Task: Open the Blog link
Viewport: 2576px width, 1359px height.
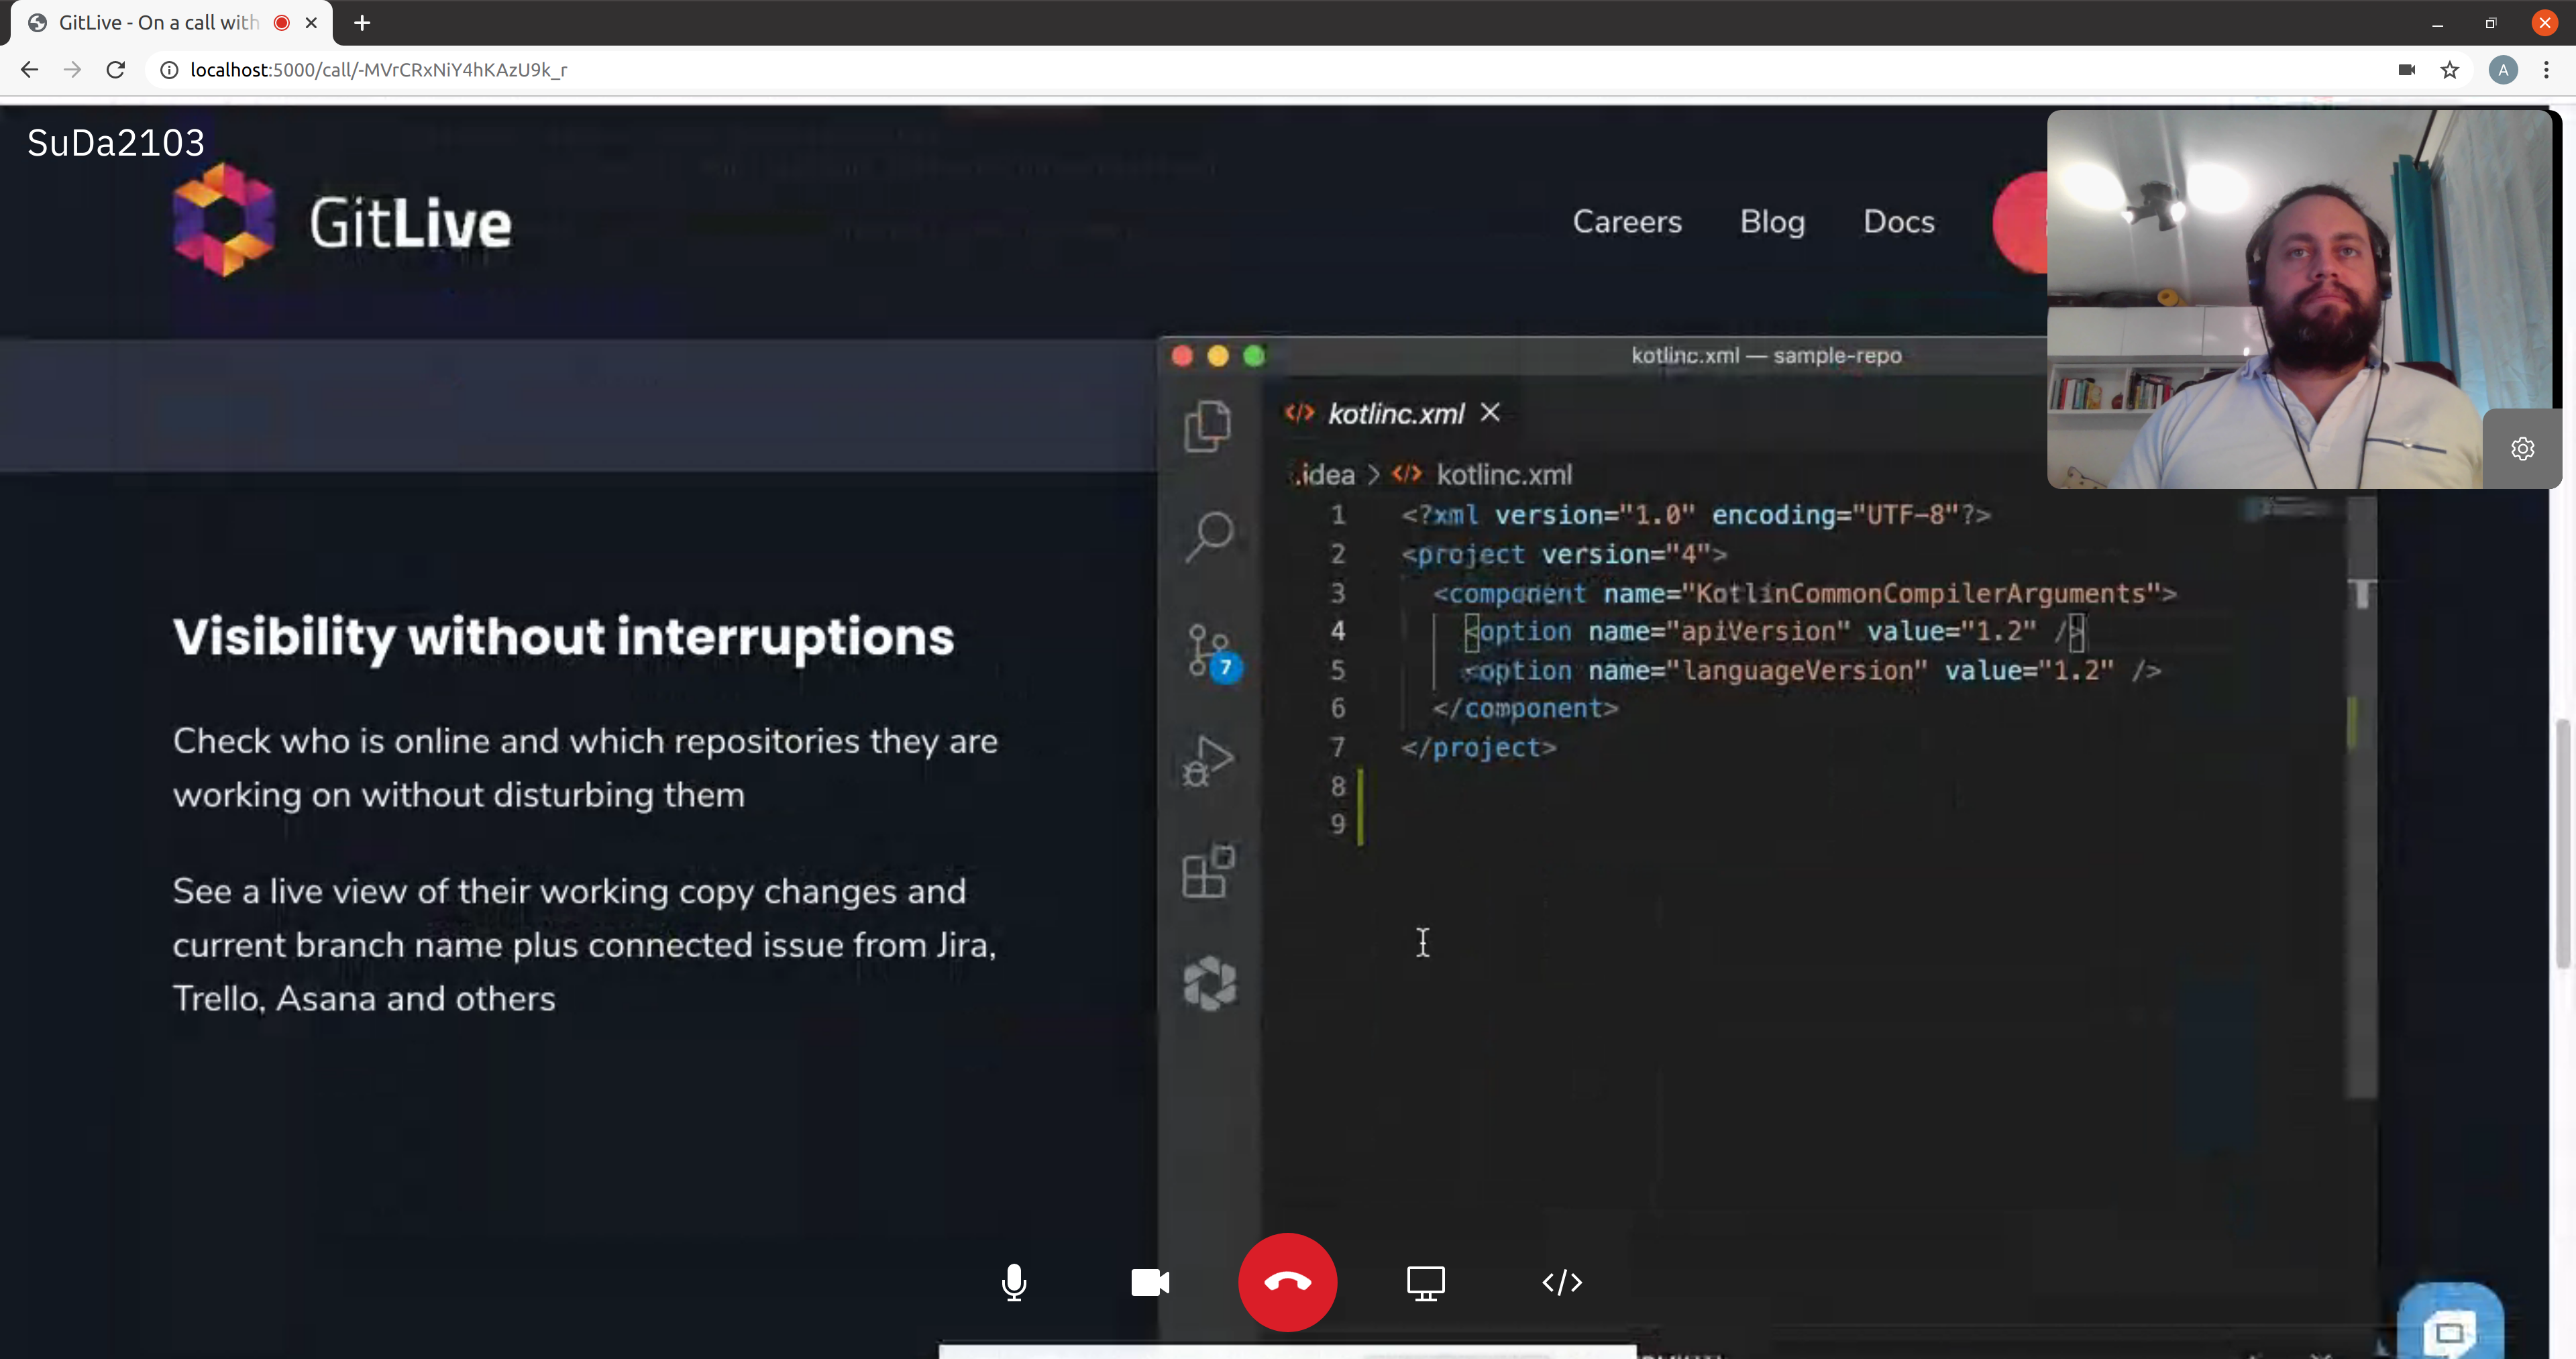Action: pos(1772,222)
